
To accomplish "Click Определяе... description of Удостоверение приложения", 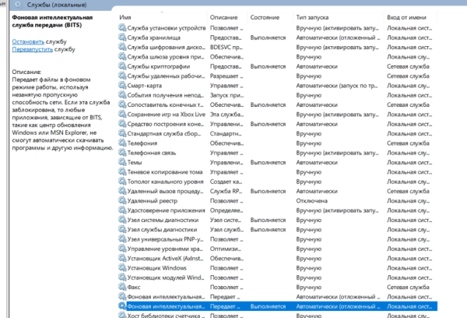I will click(x=226, y=210).
